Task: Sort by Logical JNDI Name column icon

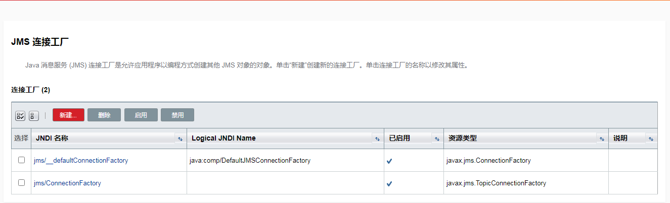Action: (377, 139)
